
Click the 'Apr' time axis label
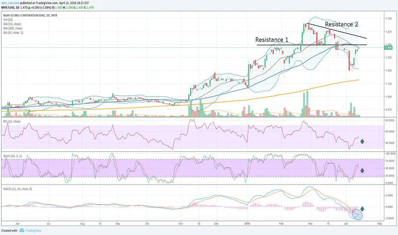346,224
